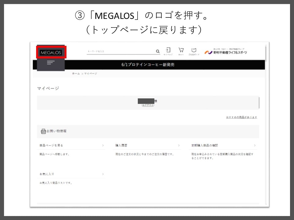Viewport: 294px width, 220px height.
Task: Open the おすすめの商品があります link
Action: (x=241, y=117)
